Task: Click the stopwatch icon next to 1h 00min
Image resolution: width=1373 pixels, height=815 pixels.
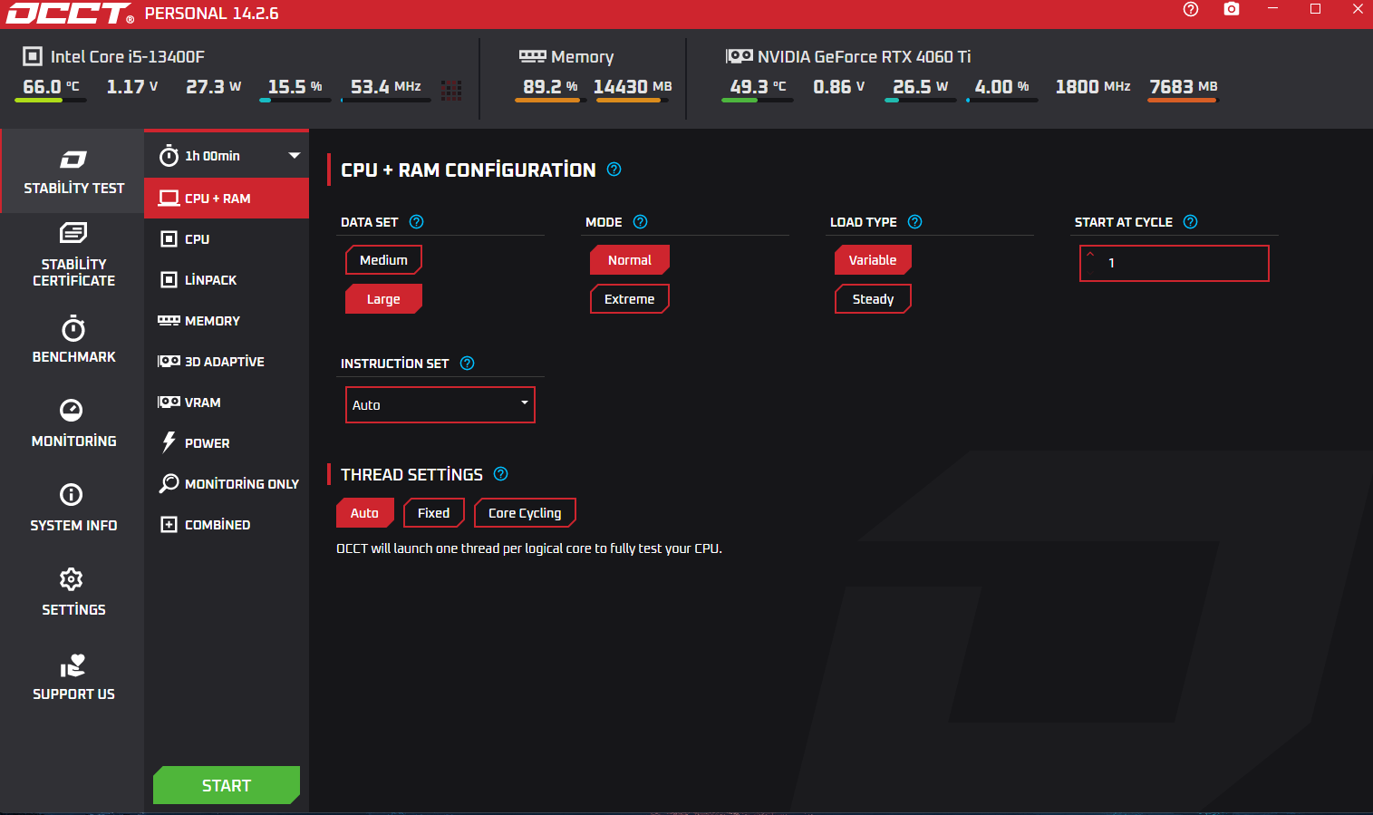Action: click(169, 156)
